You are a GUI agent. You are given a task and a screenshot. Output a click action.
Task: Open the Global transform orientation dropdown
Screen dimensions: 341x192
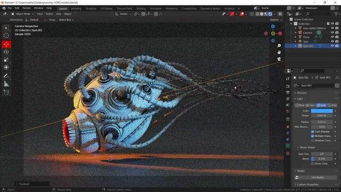[x=123, y=14]
